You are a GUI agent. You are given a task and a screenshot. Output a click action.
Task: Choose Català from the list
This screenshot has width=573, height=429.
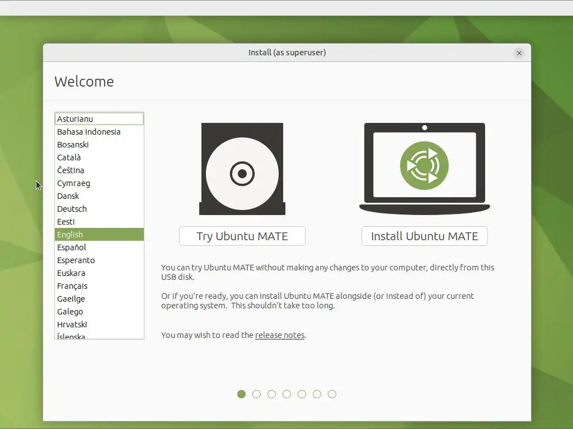(x=99, y=157)
